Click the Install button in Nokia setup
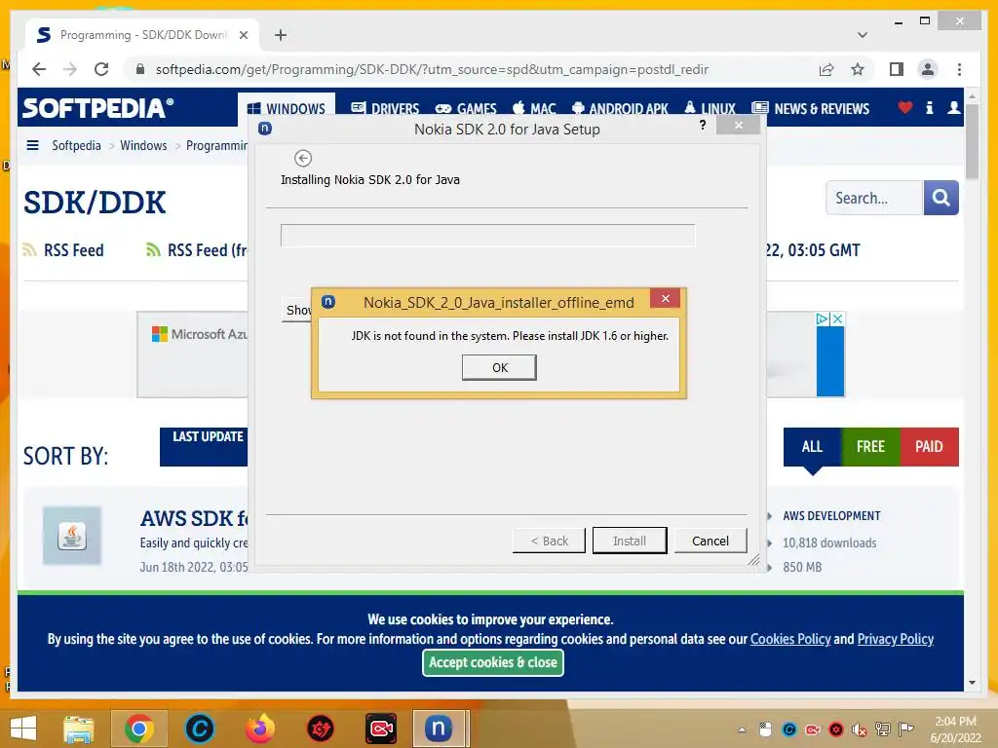Image resolution: width=998 pixels, height=748 pixels. 630,541
